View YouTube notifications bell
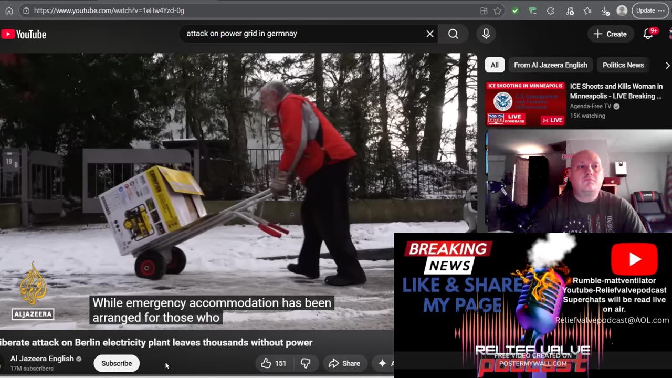The width and height of the screenshot is (672, 378). [648, 34]
